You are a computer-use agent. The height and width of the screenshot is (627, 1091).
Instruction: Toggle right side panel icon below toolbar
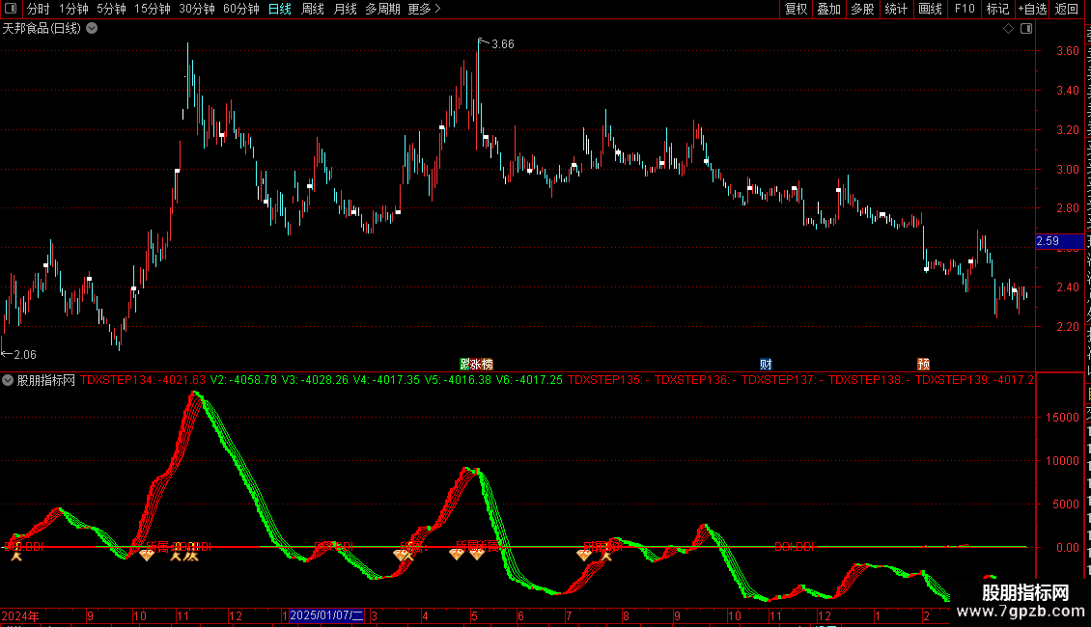pos(1026,29)
